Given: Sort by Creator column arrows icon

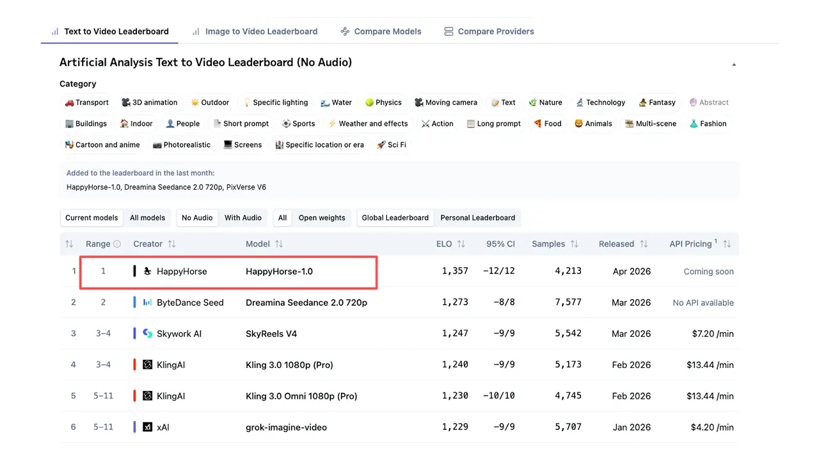Looking at the screenshot, I should (x=171, y=244).
